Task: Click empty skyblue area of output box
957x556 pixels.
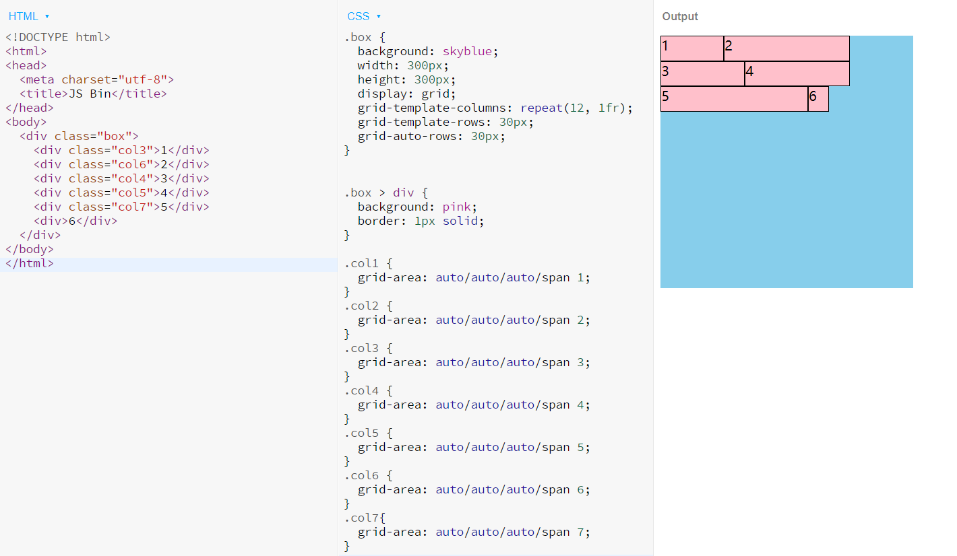Action: coord(786,202)
